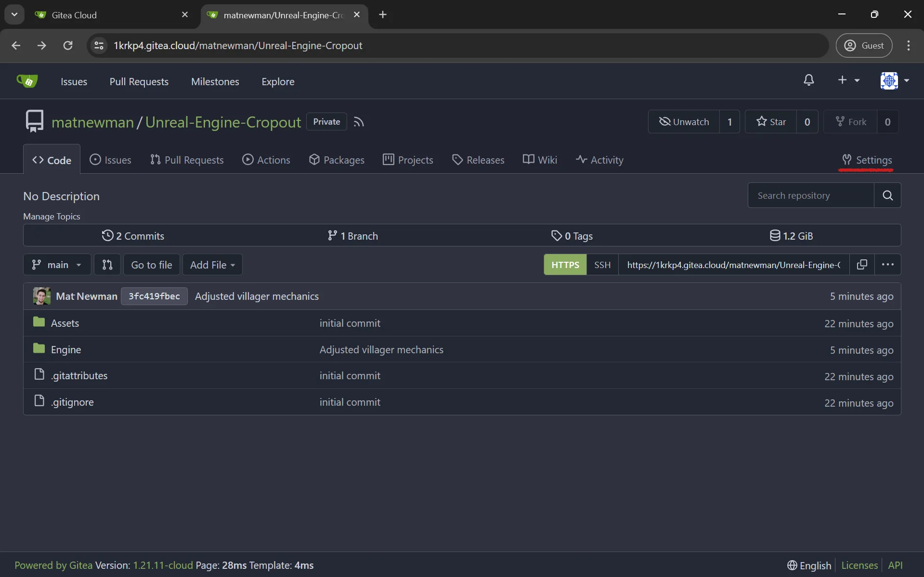Screen dimensions: 924x577
Task: Open the Licenses footer link
Action: pos(859,565)
